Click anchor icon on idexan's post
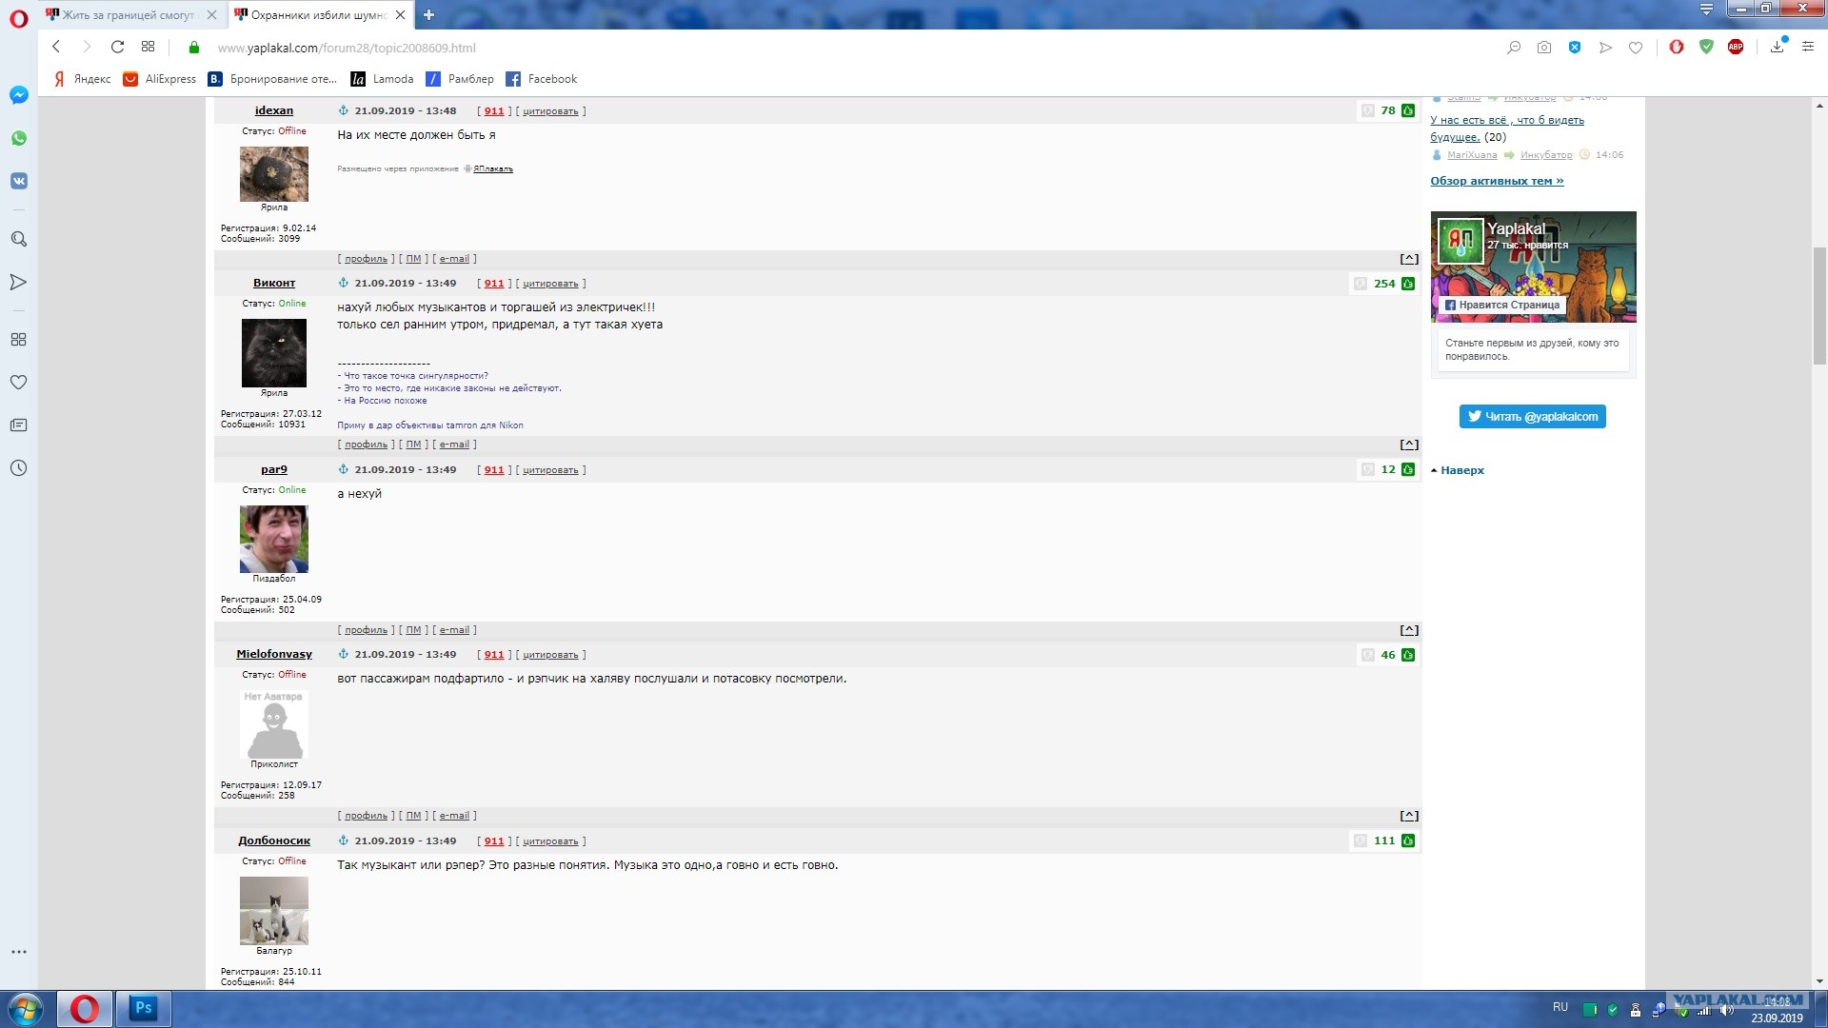 pos(344,110)
